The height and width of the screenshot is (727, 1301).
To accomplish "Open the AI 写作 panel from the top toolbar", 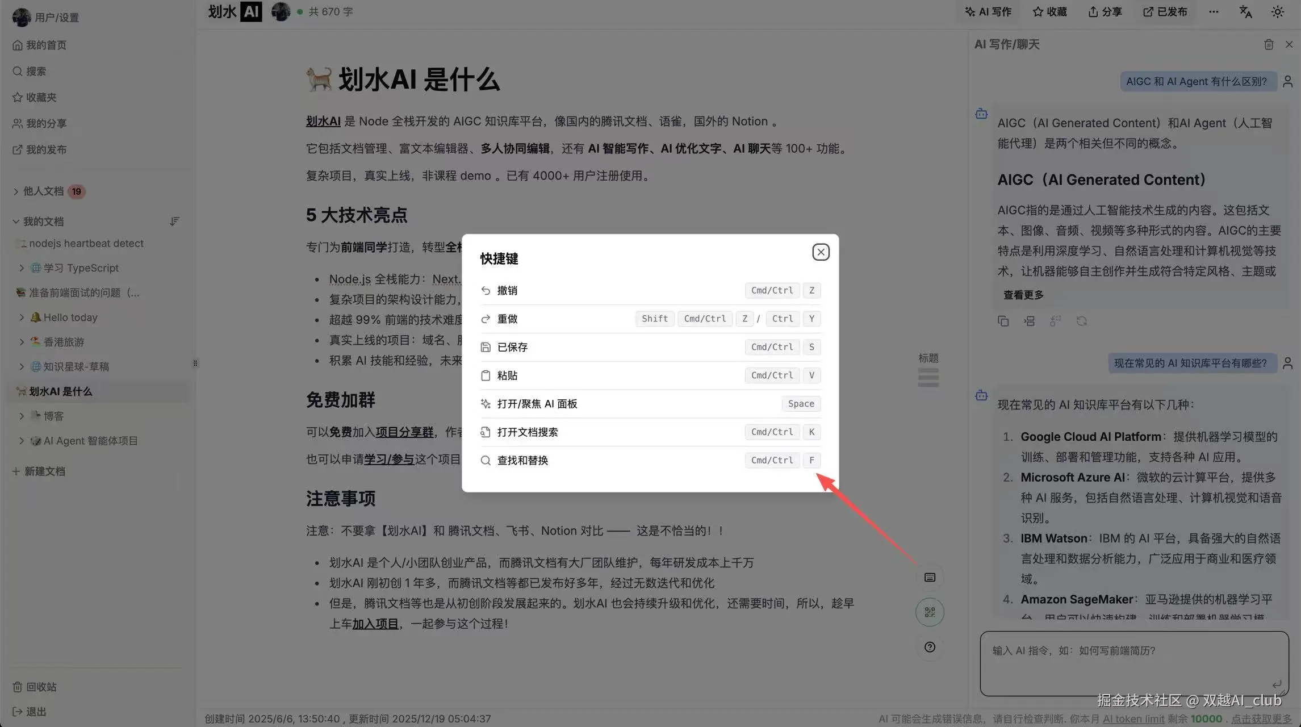I will click(988, 11).
